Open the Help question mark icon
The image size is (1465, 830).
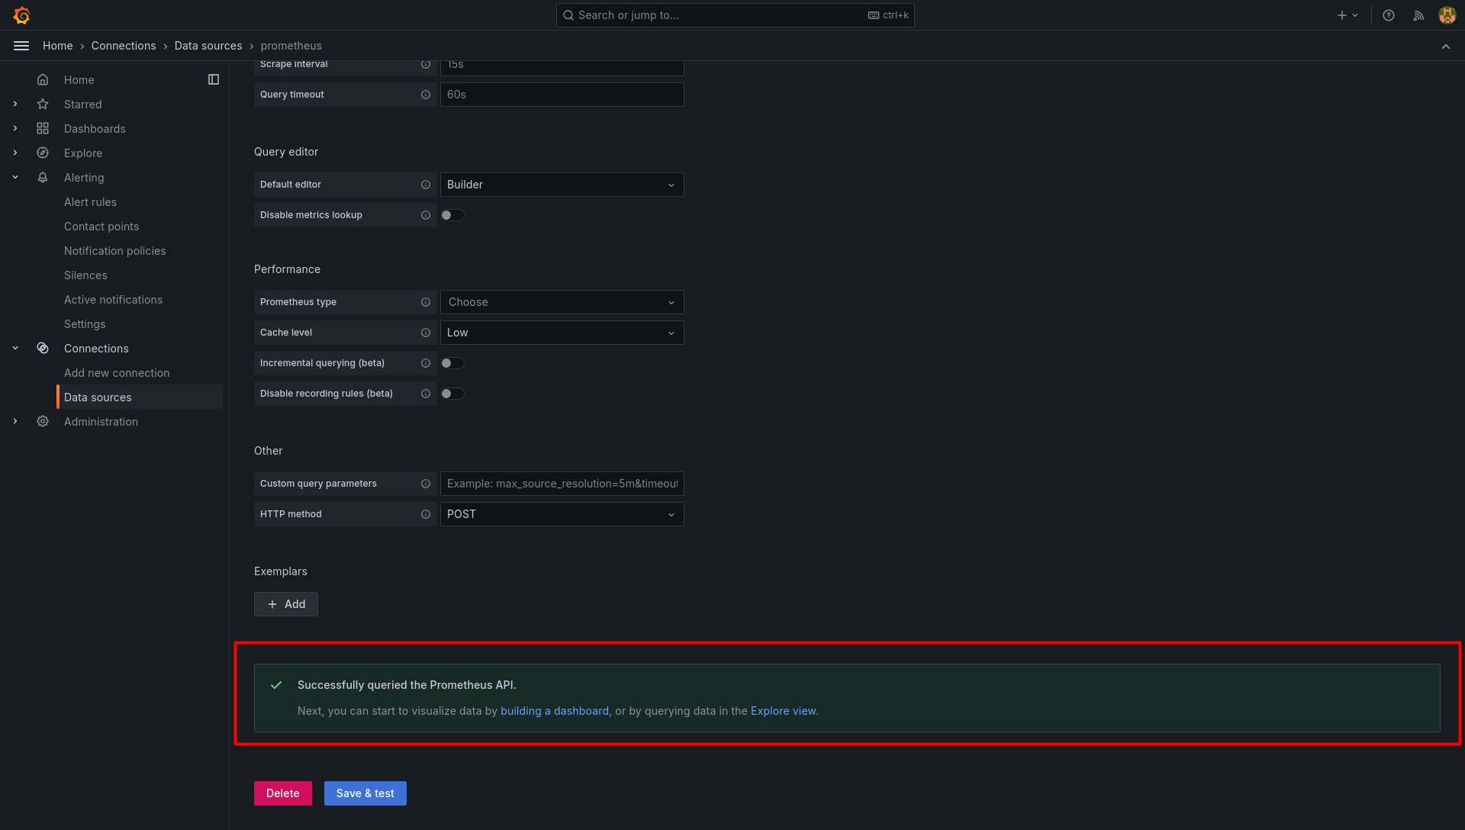1389,15
